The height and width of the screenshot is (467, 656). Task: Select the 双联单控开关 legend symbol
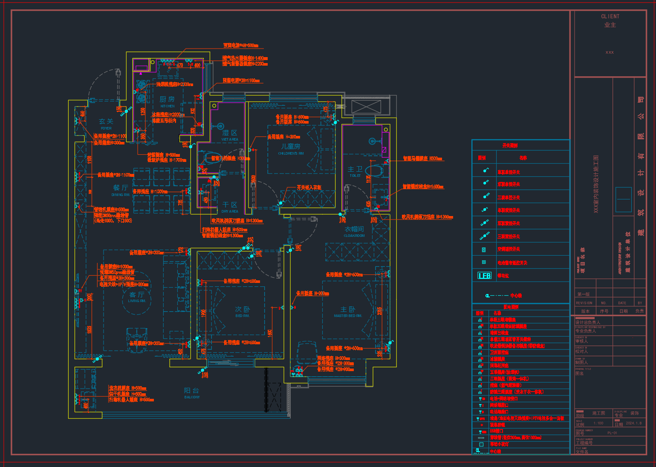point(485,183)
